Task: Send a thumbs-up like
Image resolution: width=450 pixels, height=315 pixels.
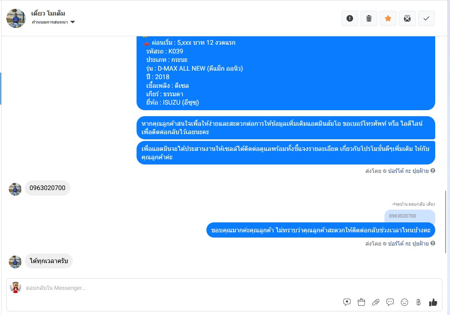Action: (x=433, y=302)
